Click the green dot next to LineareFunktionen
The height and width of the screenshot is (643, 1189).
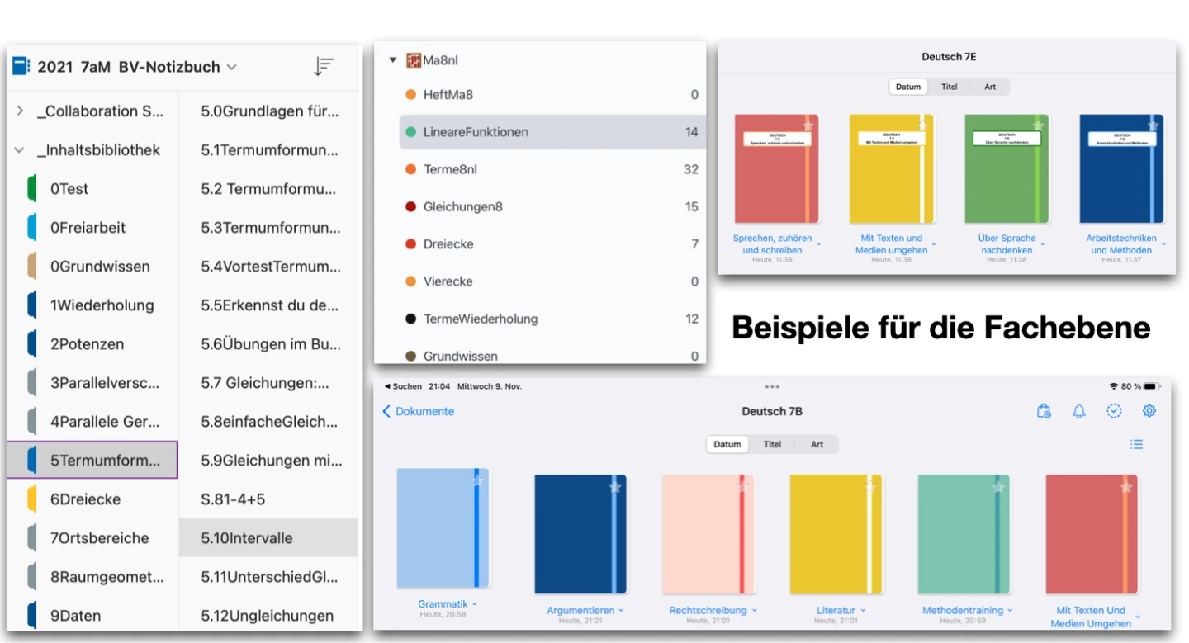[410, 132]
